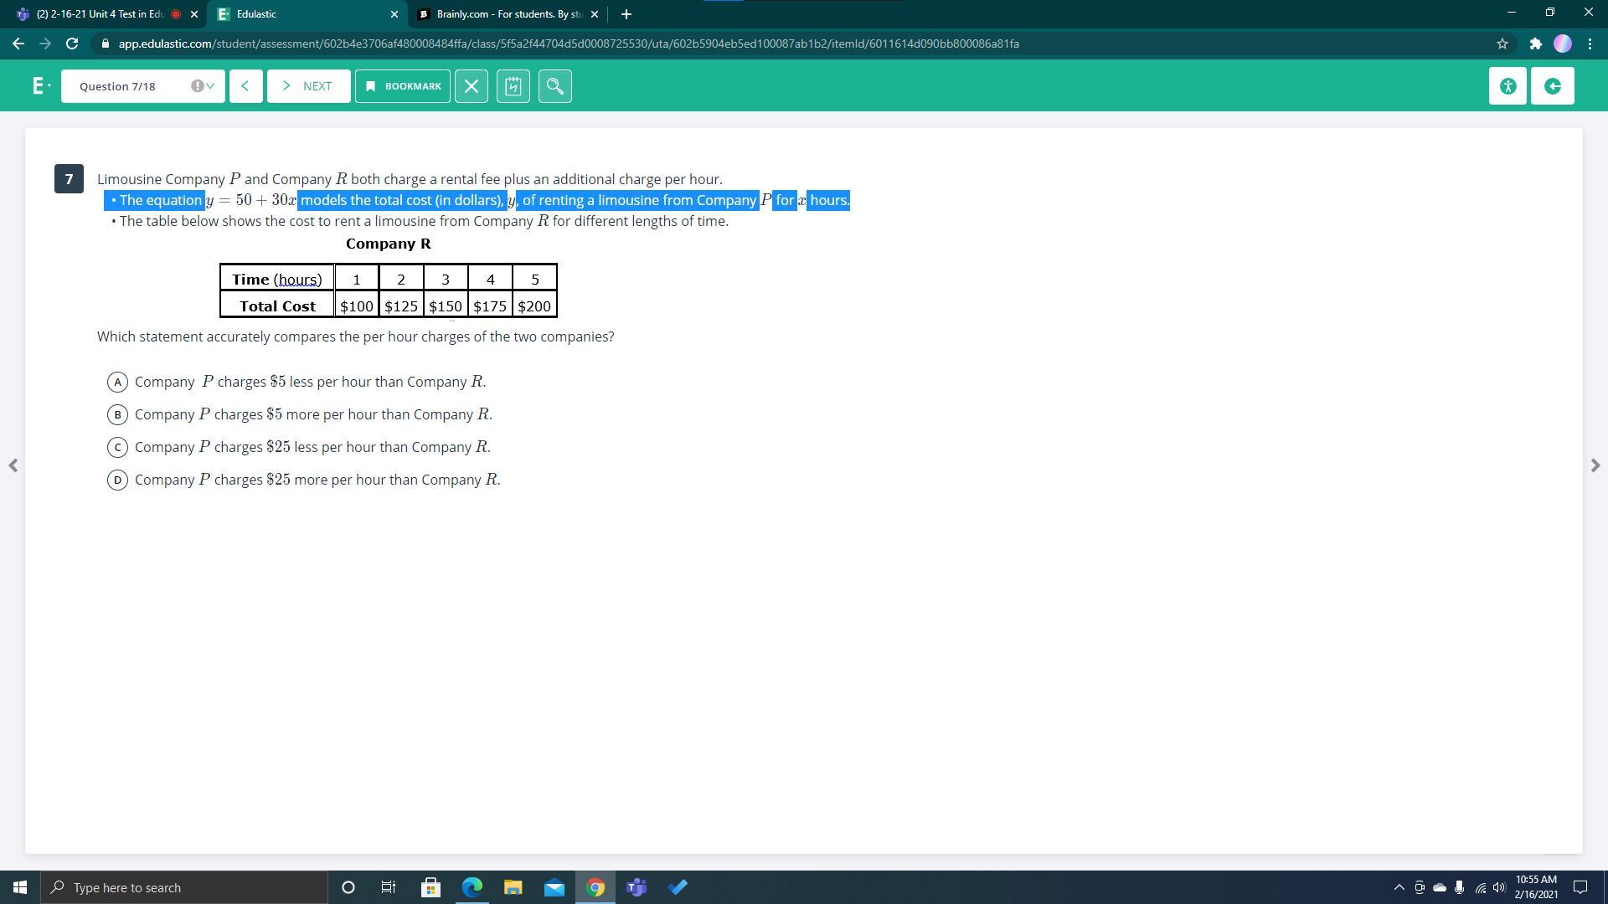The image size is (1608, 904).
Task: Click the NEXT question button
Action: click(308, 86)
